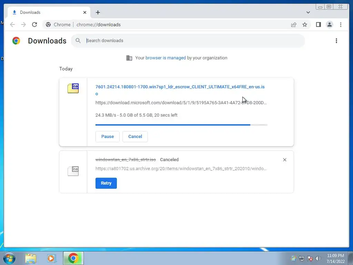Remove the canceled windowstan entry from list
353x265 pixels.
[284, 160]
